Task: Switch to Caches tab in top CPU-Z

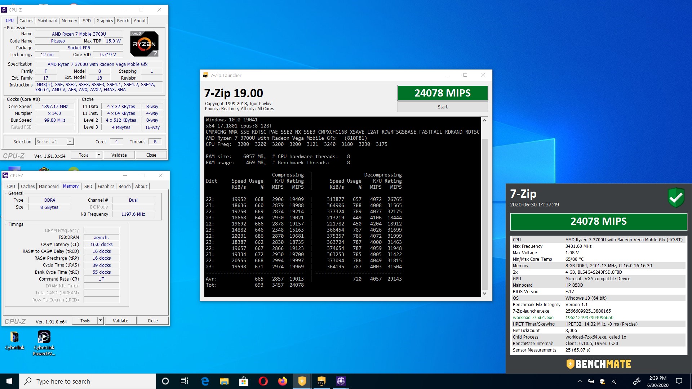Action: (26, 21)
